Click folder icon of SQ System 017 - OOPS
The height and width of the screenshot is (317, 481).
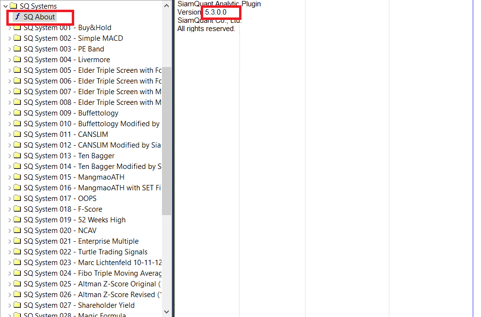point(17,199)
